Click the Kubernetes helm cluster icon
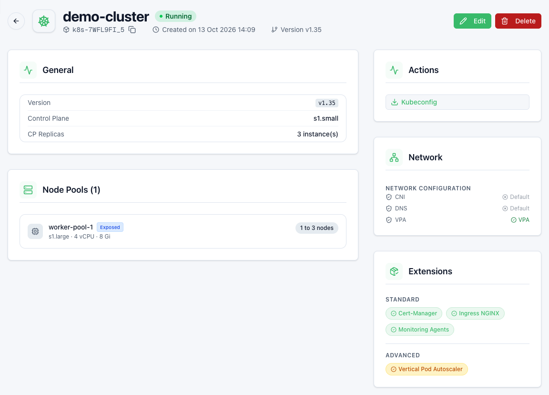 pos(44,21)
